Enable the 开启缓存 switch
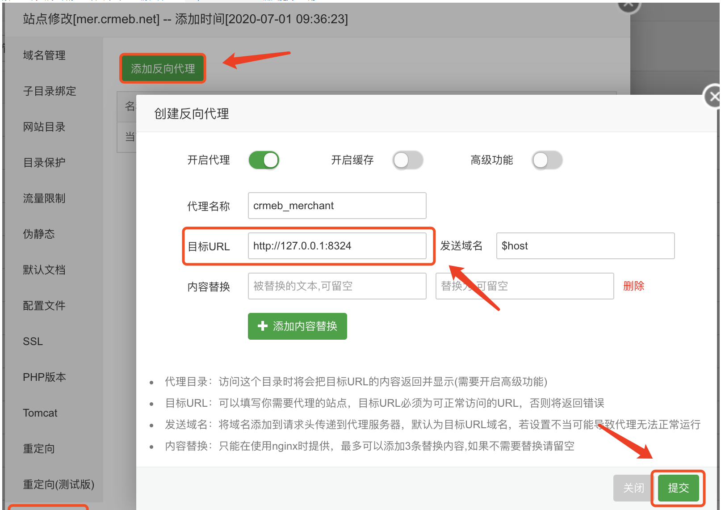 coord(407,160)
